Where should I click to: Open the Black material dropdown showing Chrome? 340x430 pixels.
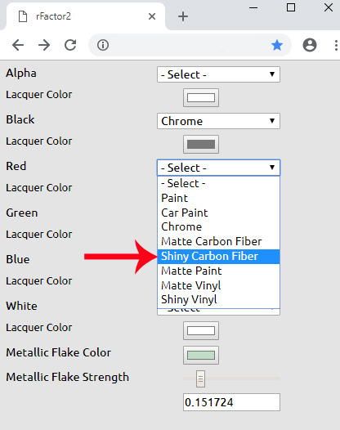point(218,121)
